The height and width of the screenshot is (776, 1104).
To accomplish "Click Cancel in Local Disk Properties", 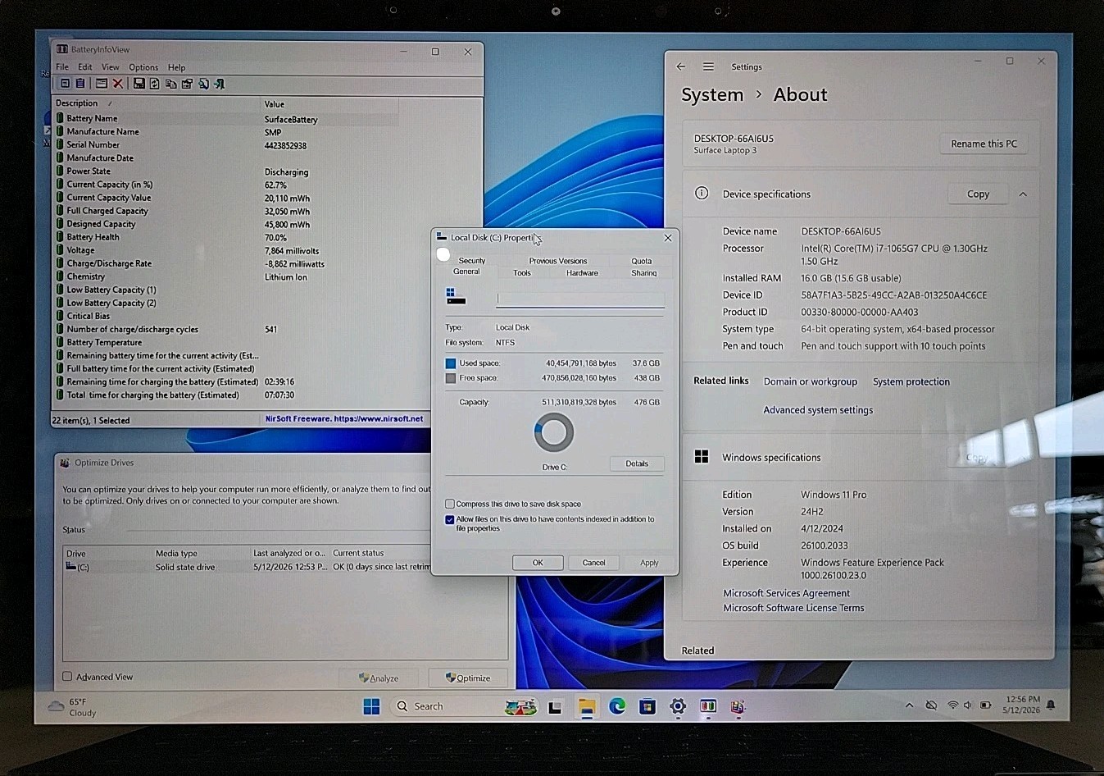I will pyautogui.click(x=593, y=563).
